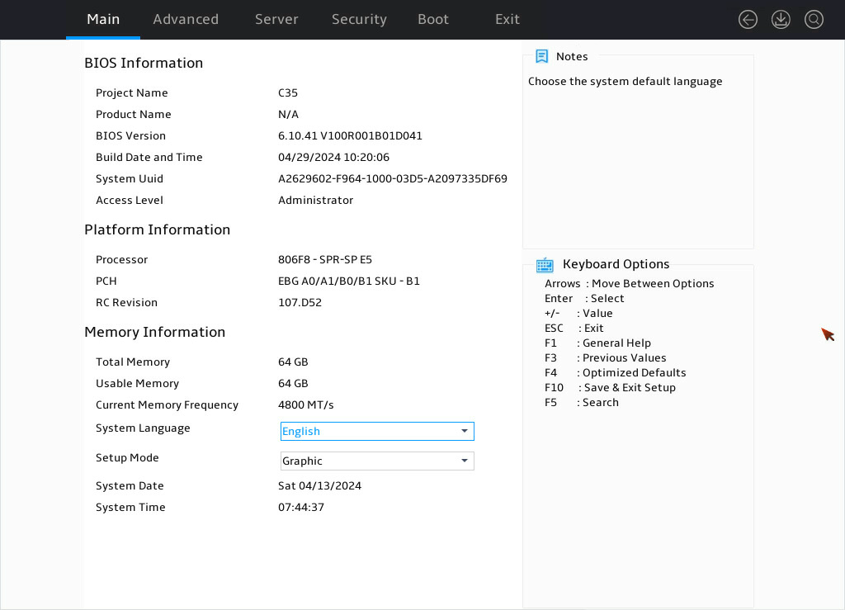Click Product Name value N/A
The width and height of the screenshot is (845, 610).
pos(288,114)
